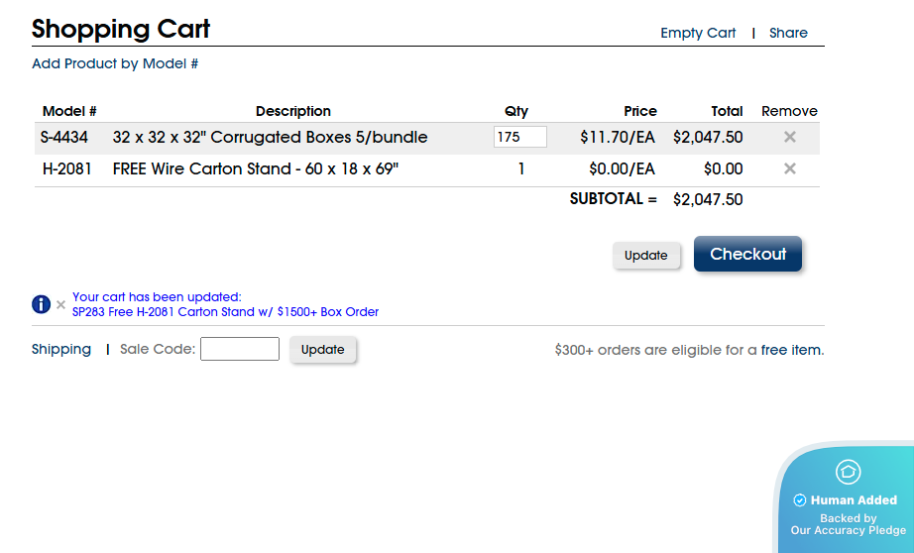Share the shopping cart
914x553 pixels.
click(788, 33)
